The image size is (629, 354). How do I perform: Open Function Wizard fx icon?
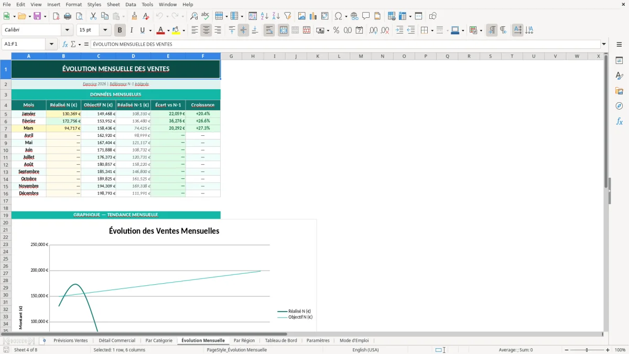pyautogui.click(x=65, y=44)
